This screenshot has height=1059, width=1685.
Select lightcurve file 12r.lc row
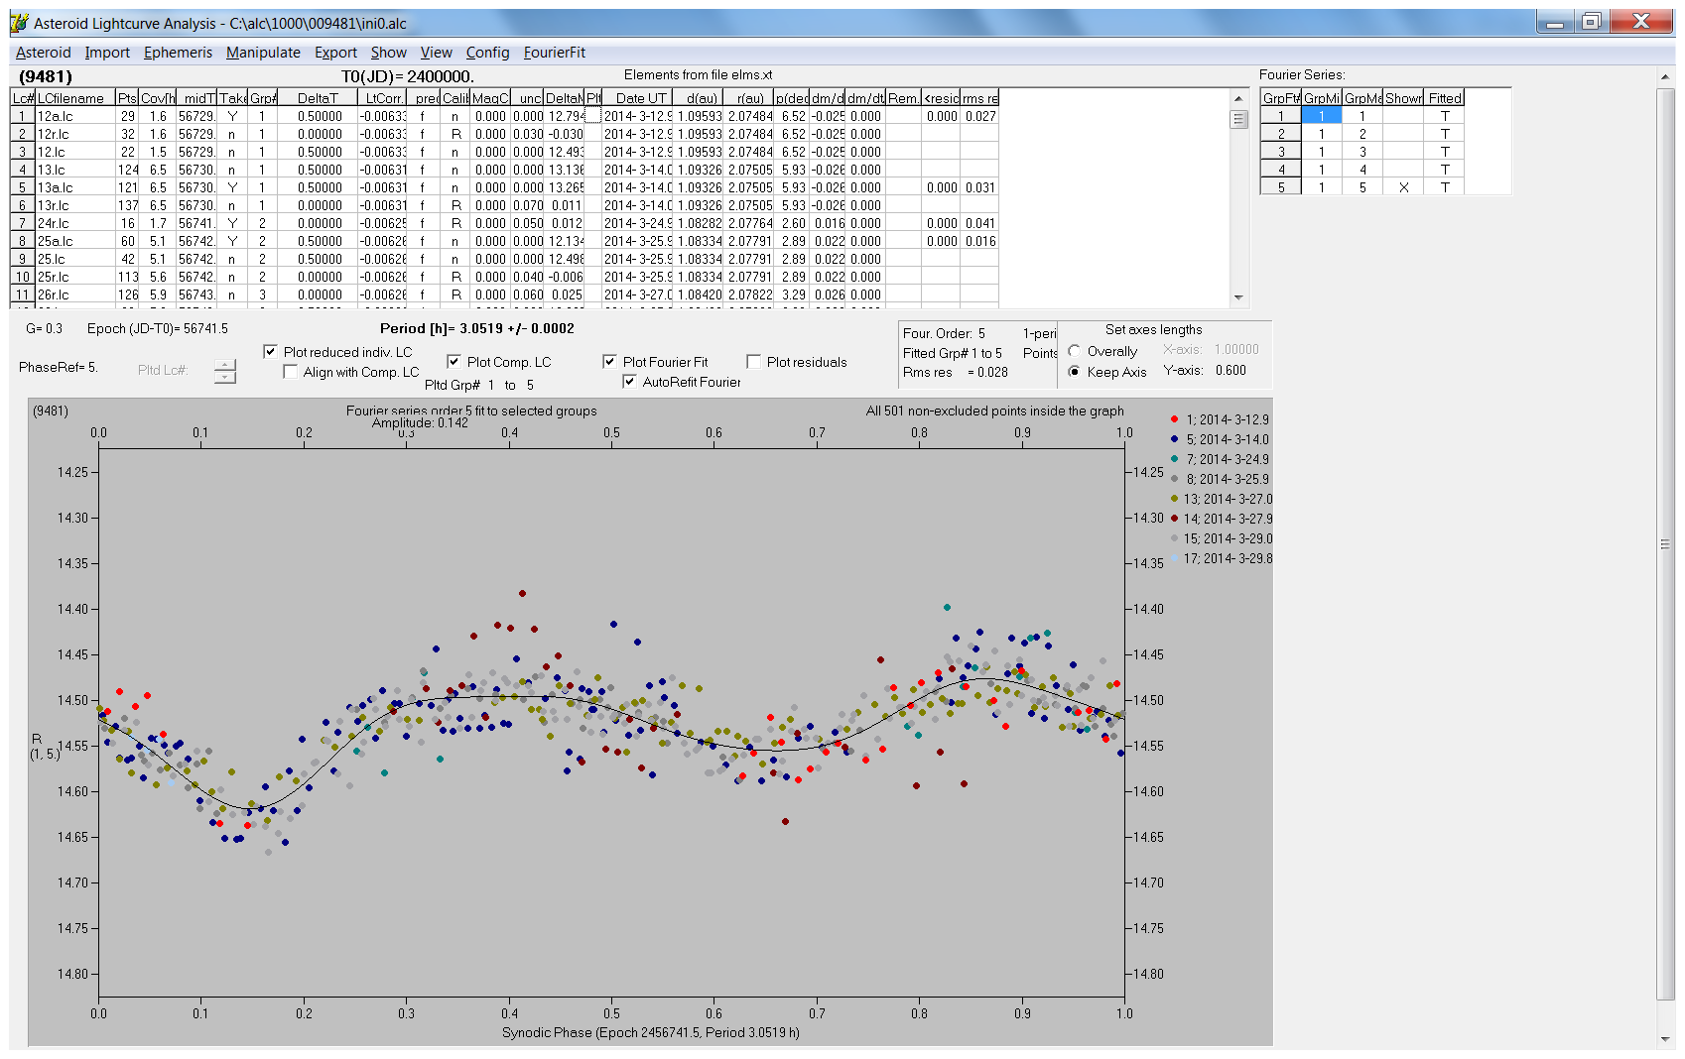(x=504, y=134)
